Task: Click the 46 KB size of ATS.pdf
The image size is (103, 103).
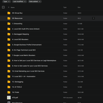Action: click(x=80, y=98)
